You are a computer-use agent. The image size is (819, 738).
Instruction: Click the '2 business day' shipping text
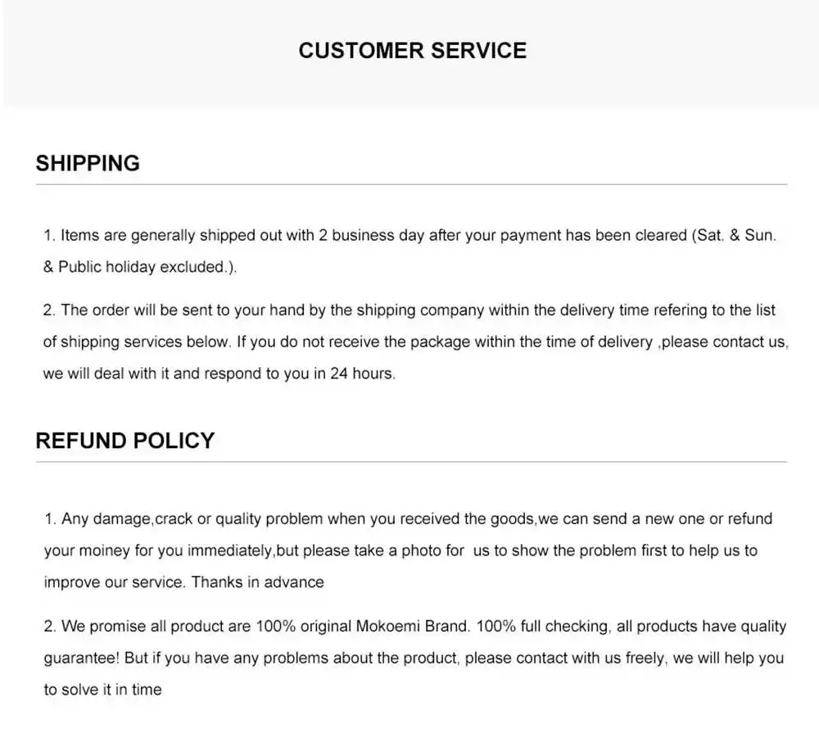pyautogui.click(x=371, y=236)
